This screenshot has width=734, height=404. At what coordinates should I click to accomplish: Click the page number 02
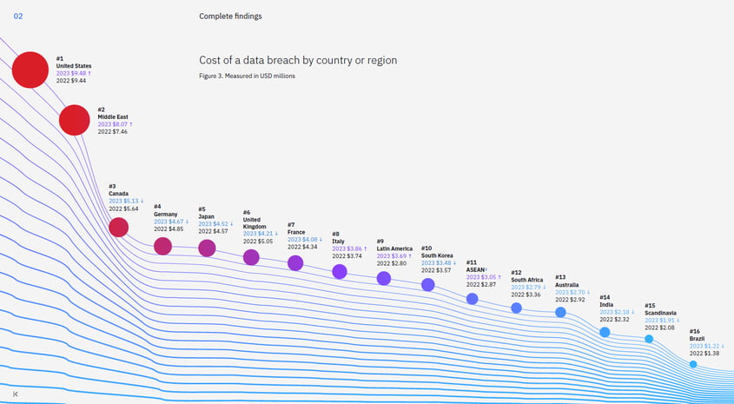pyautogui.click(x=18, y=17)
